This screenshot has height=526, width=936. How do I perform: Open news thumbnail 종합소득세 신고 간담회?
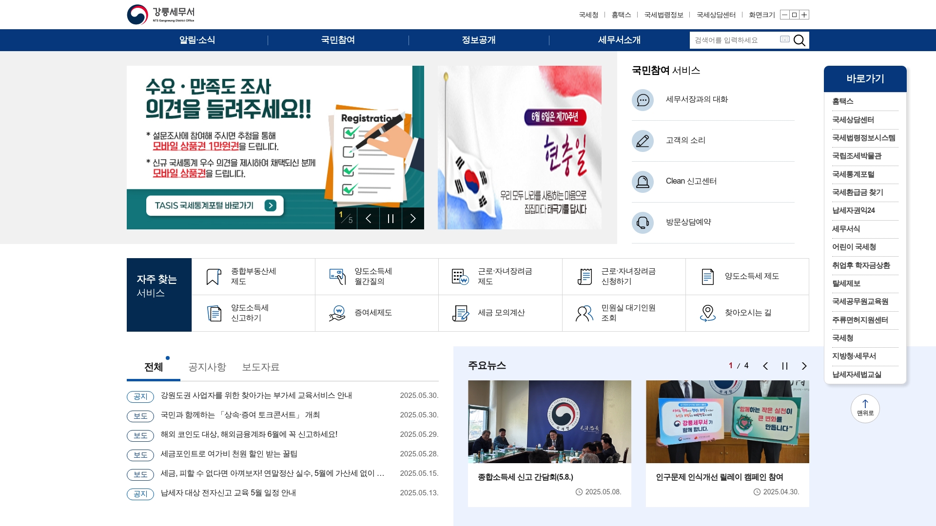549,422
